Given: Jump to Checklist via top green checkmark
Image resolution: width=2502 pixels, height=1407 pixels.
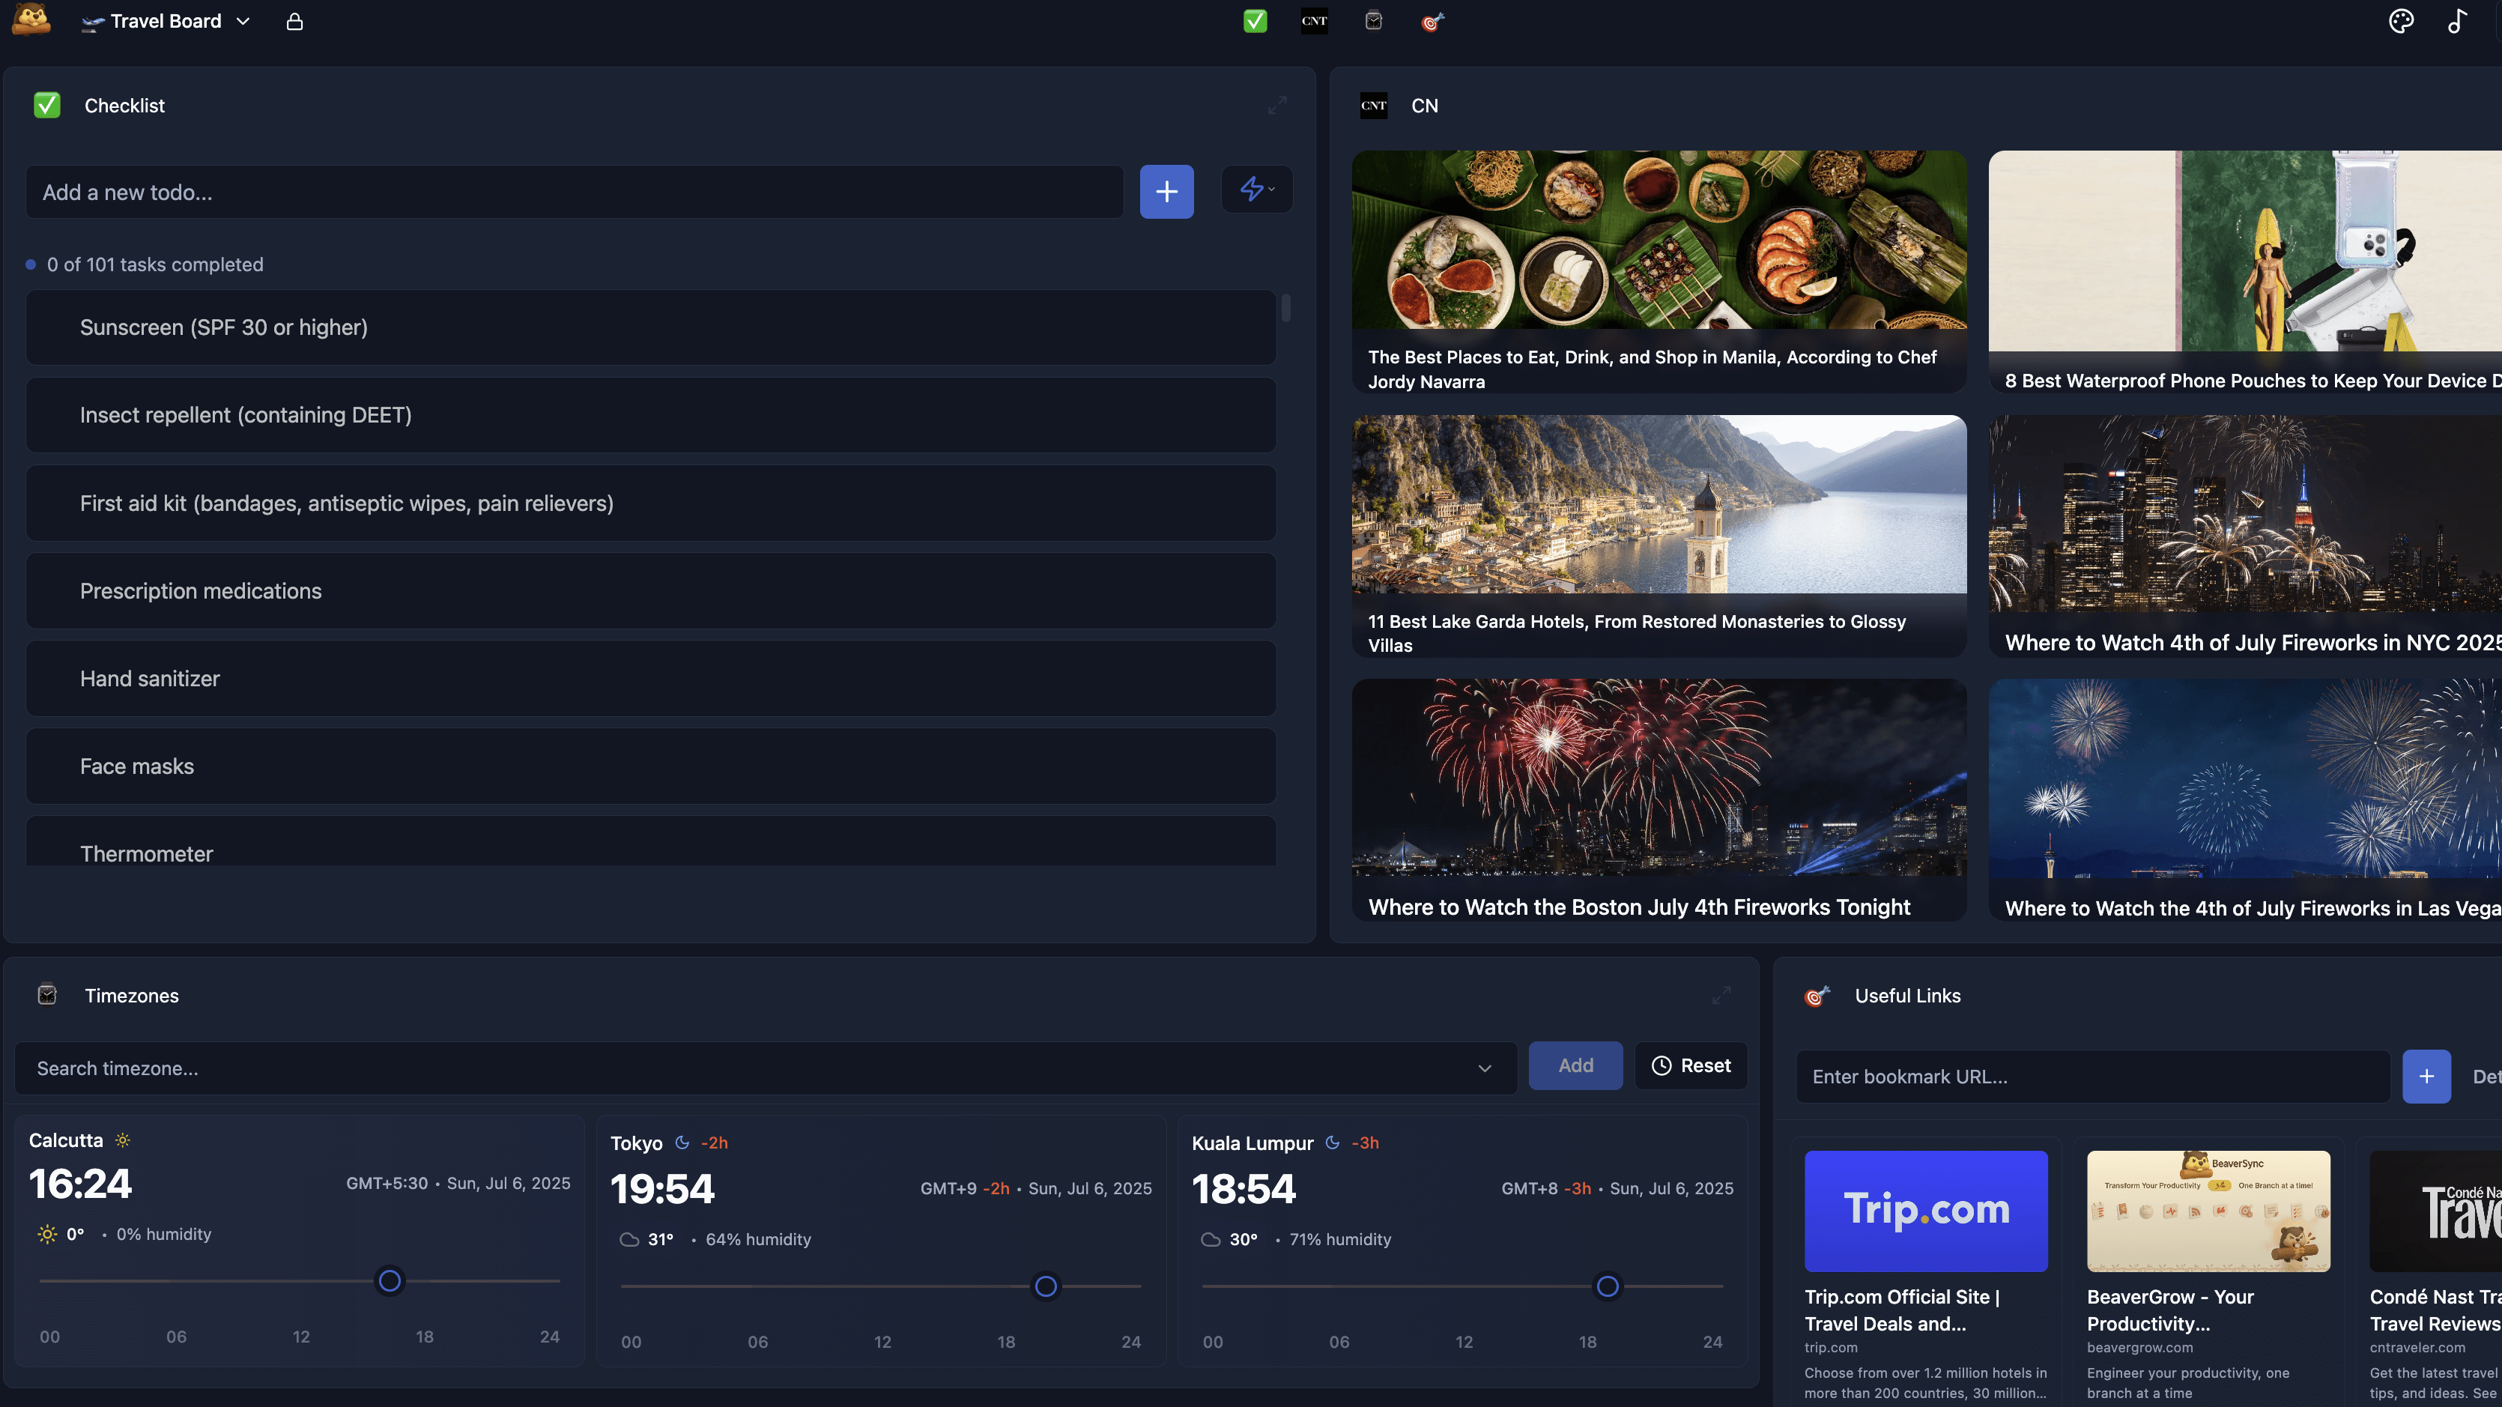Looking at the screenshot, I should 1255,22.
